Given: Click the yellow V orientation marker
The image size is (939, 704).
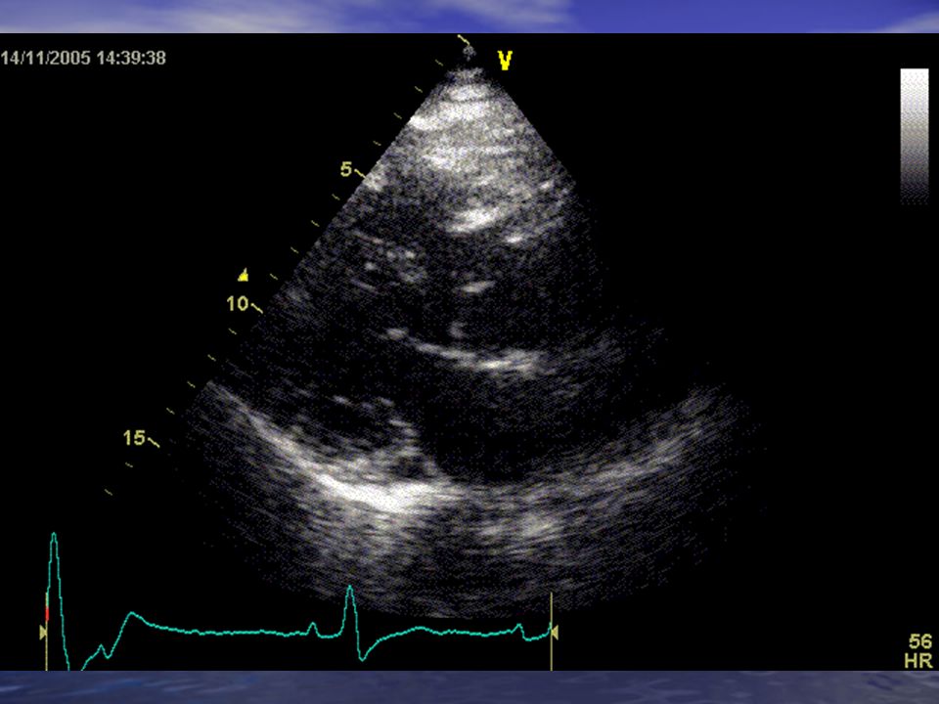Looking at the screenshot, I should 505,61.
